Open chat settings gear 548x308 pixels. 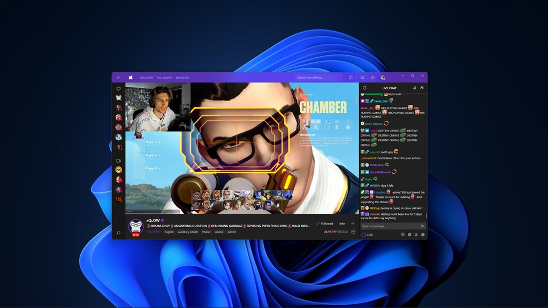409,235
